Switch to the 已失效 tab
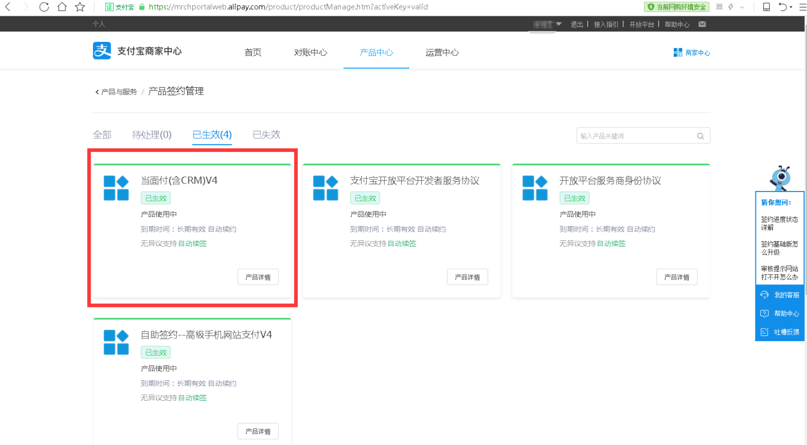807x445 pixels. (266, 135)
